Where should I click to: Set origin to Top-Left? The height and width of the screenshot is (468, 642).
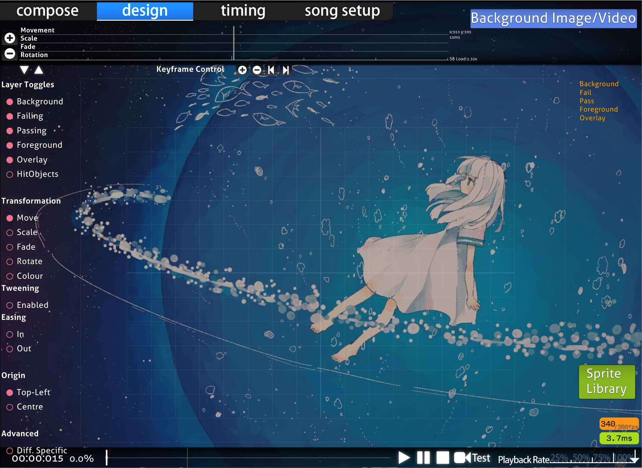click(x=28, y=392)
